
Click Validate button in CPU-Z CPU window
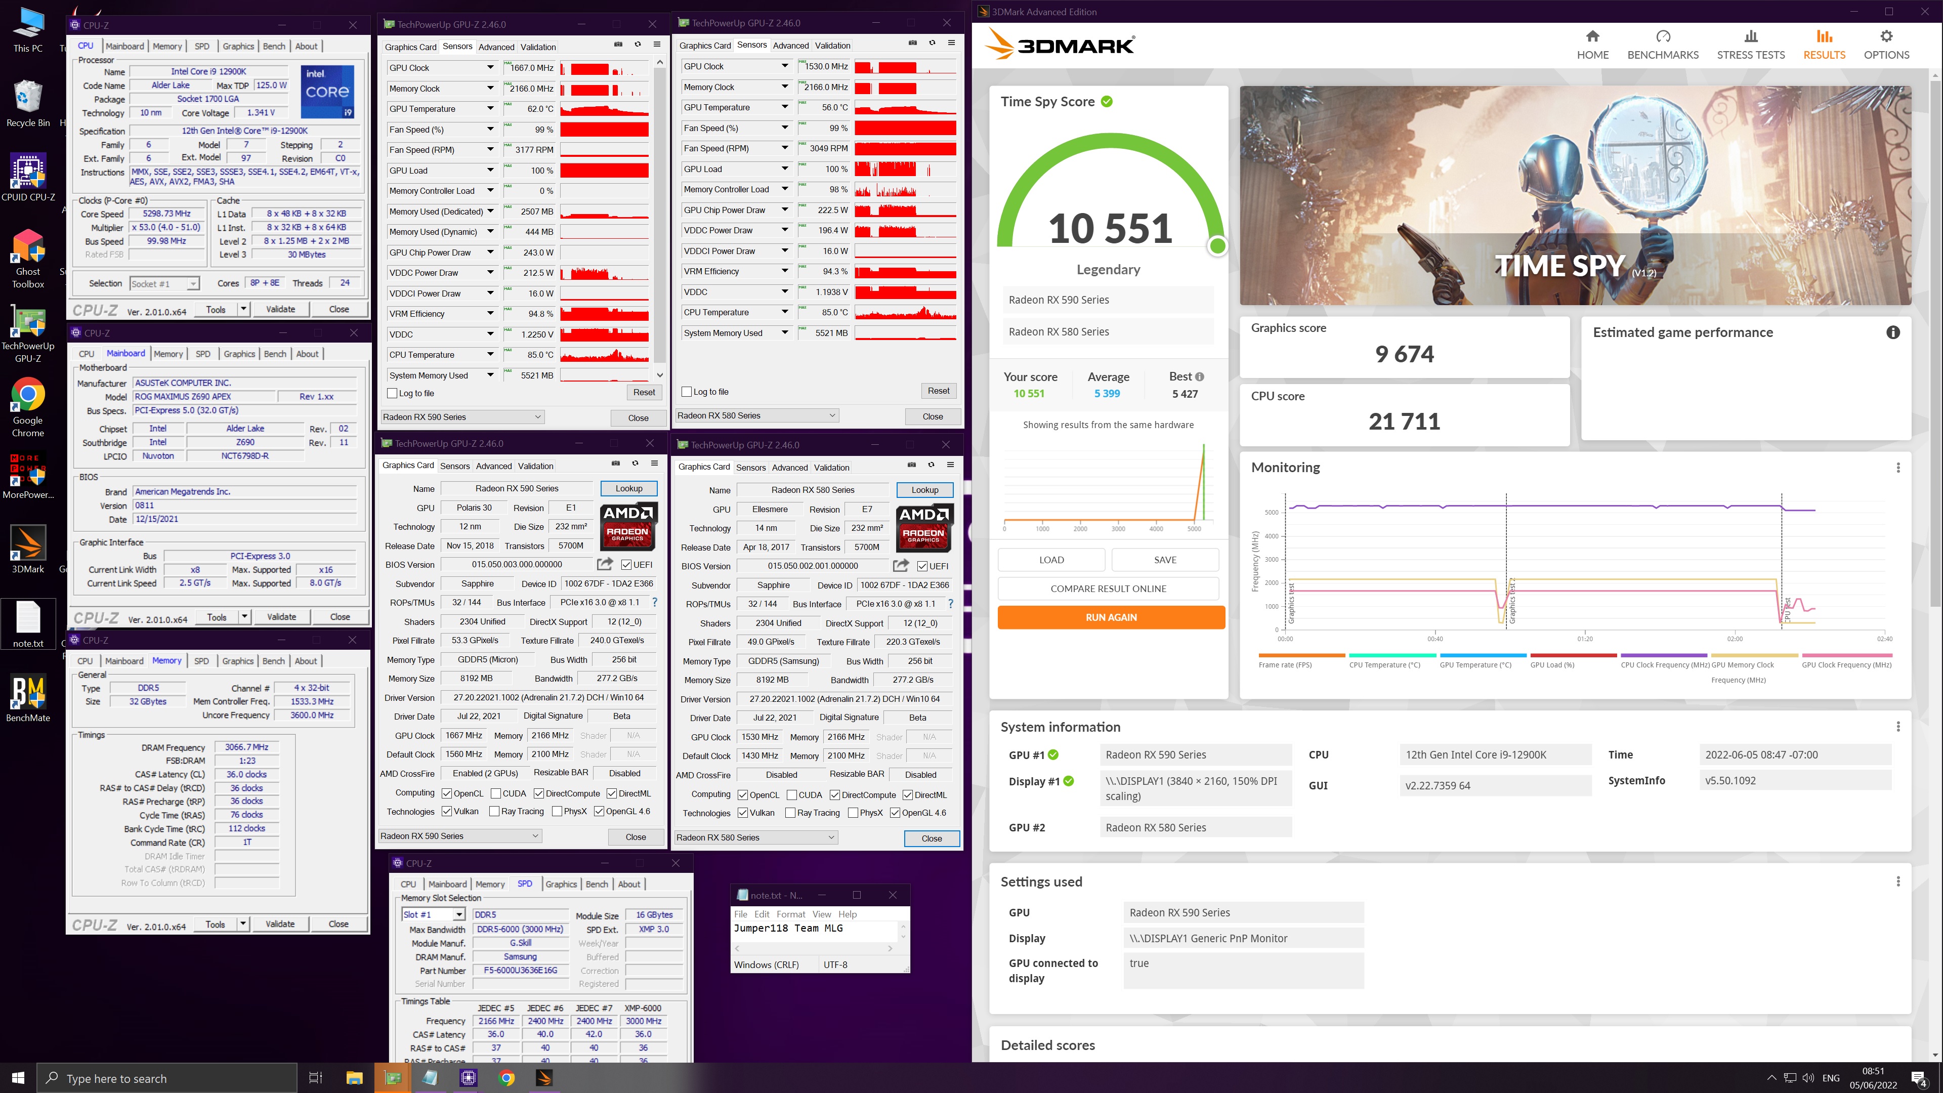(x=281, y=309)
